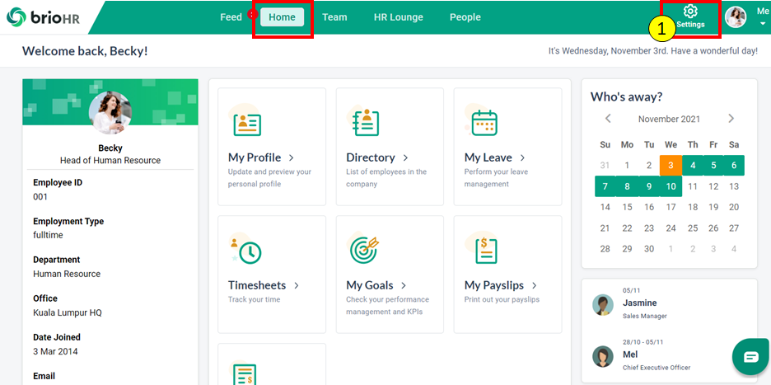
Task: Click the My Profile ID card icon
Action: pyautogui.click(x=246, y=124)
